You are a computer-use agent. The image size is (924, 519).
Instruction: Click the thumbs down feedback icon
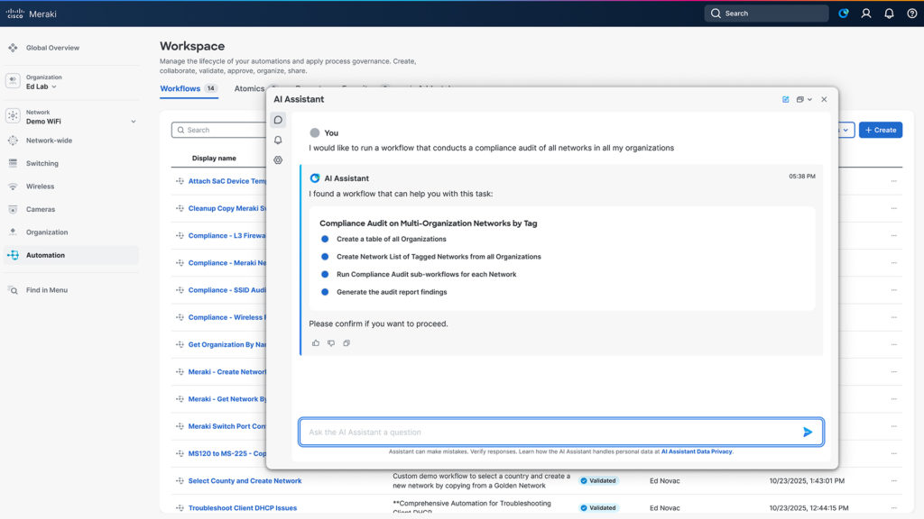point(331,343)
